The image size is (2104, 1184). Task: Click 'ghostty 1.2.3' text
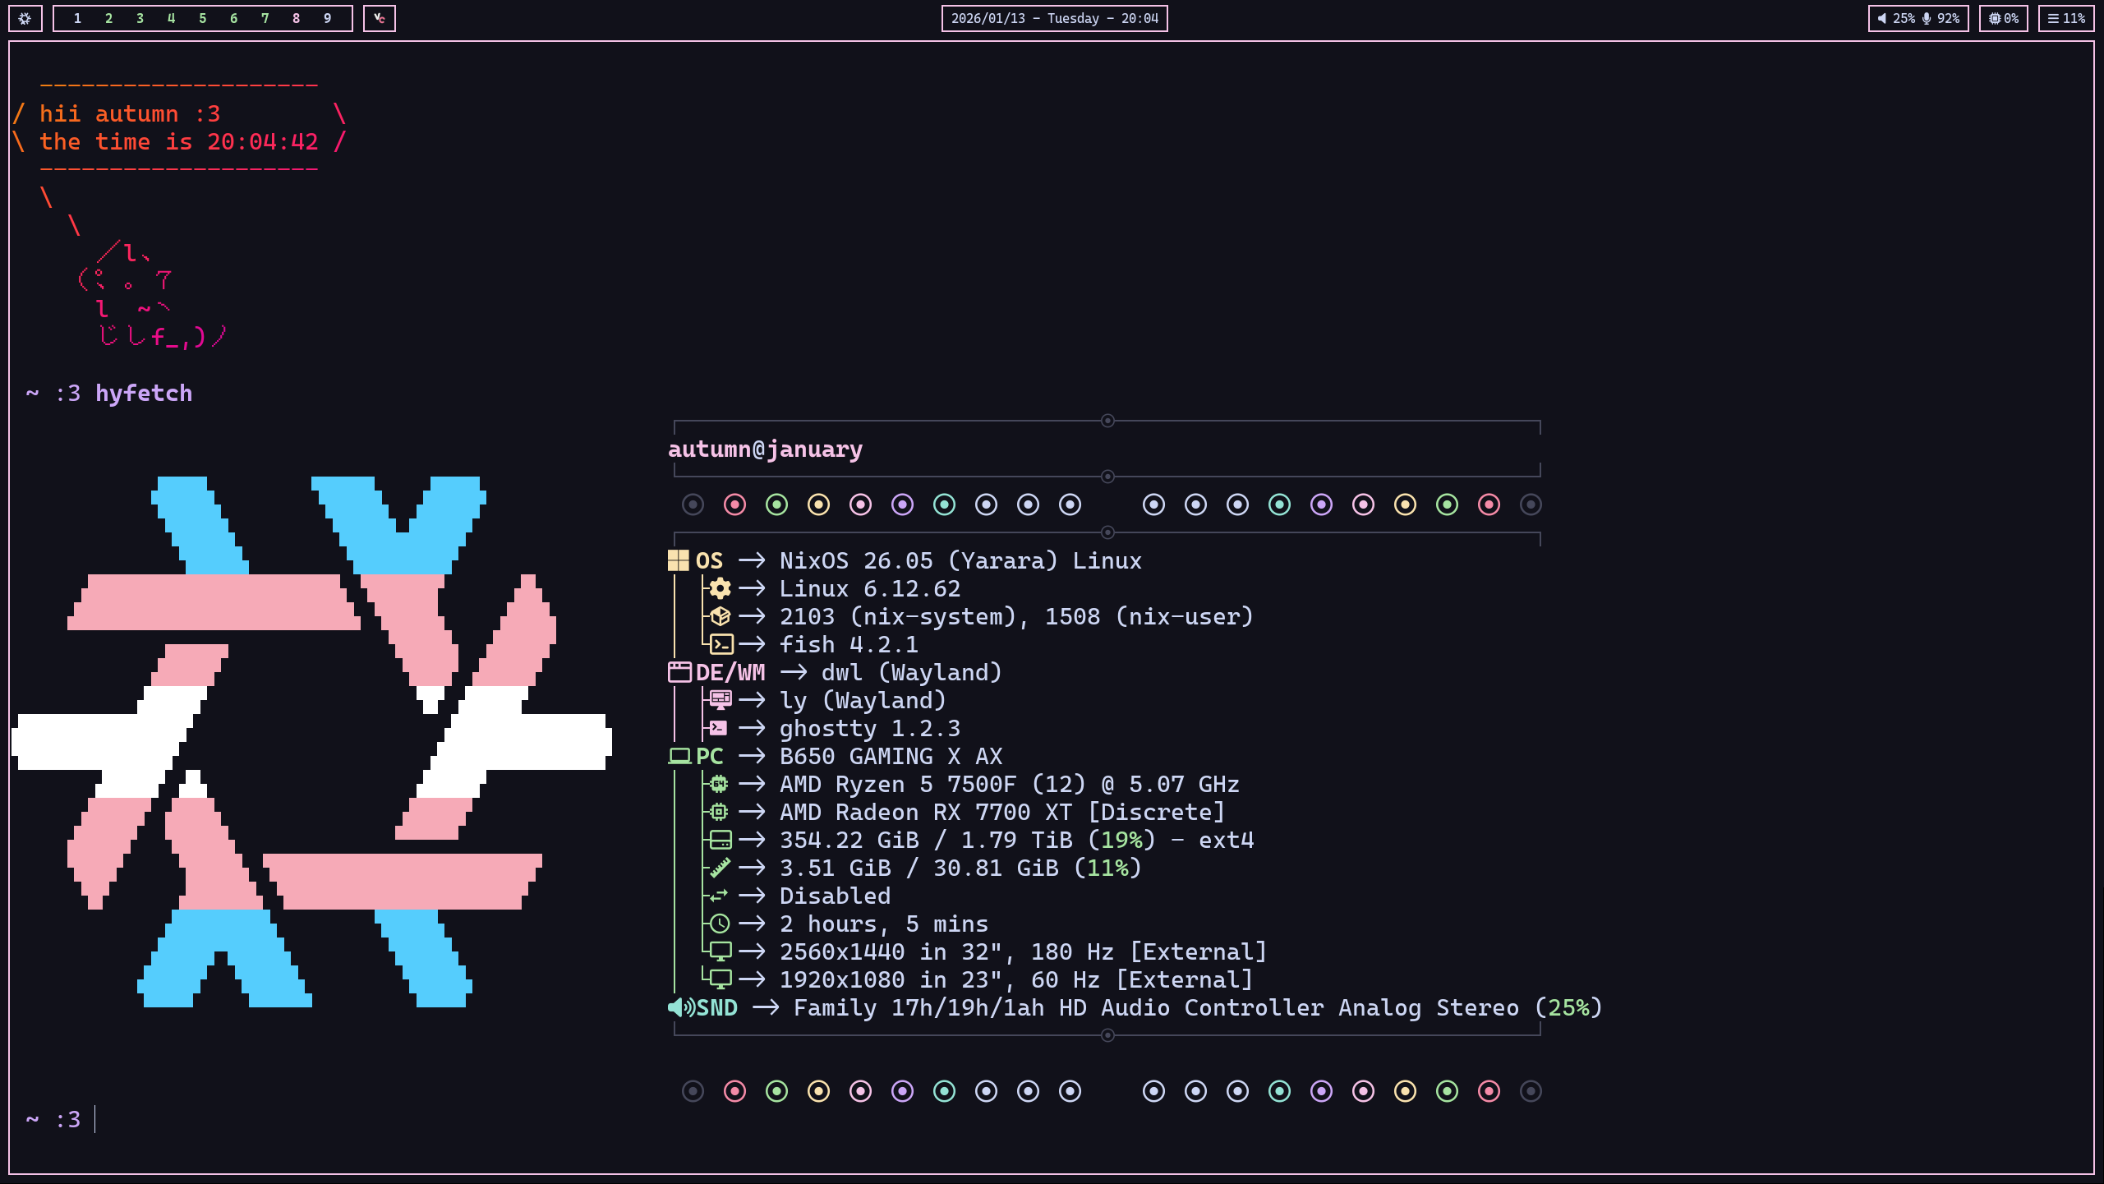tap(870, 729)
